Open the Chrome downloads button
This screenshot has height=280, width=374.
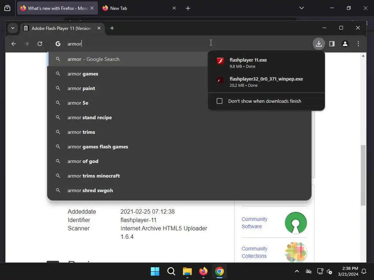[318, 44]
